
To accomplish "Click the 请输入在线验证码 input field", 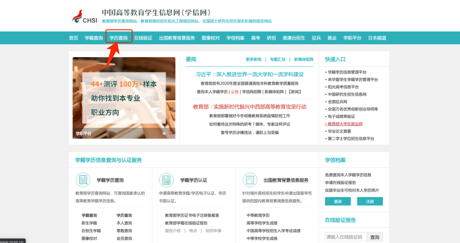I will tap(346, 237).
